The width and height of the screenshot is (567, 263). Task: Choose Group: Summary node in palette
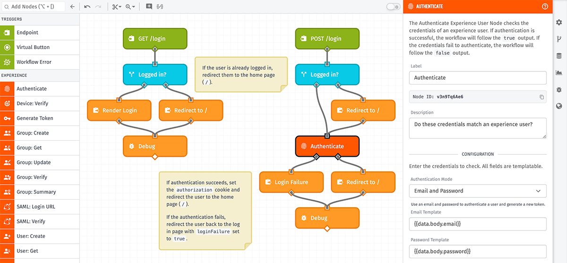tap(40, 192)
